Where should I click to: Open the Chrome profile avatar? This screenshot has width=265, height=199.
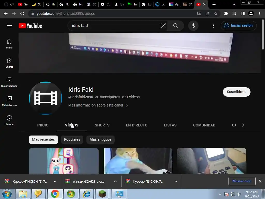[x=251, y=13]
